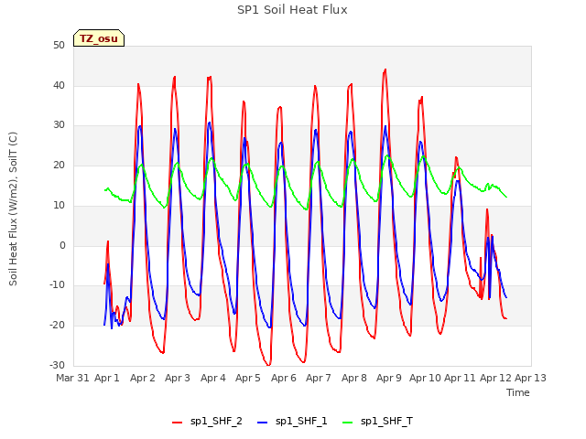This screenshot has width=586, height=439.
Task: Click the y-axis title Soil Heat Flux (W/m2), SoilT (C)
Action: 13,209
